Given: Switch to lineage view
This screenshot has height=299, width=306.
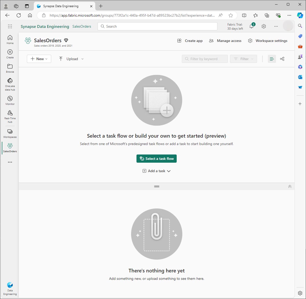Looking at the screenshot, I should [282, 59].
